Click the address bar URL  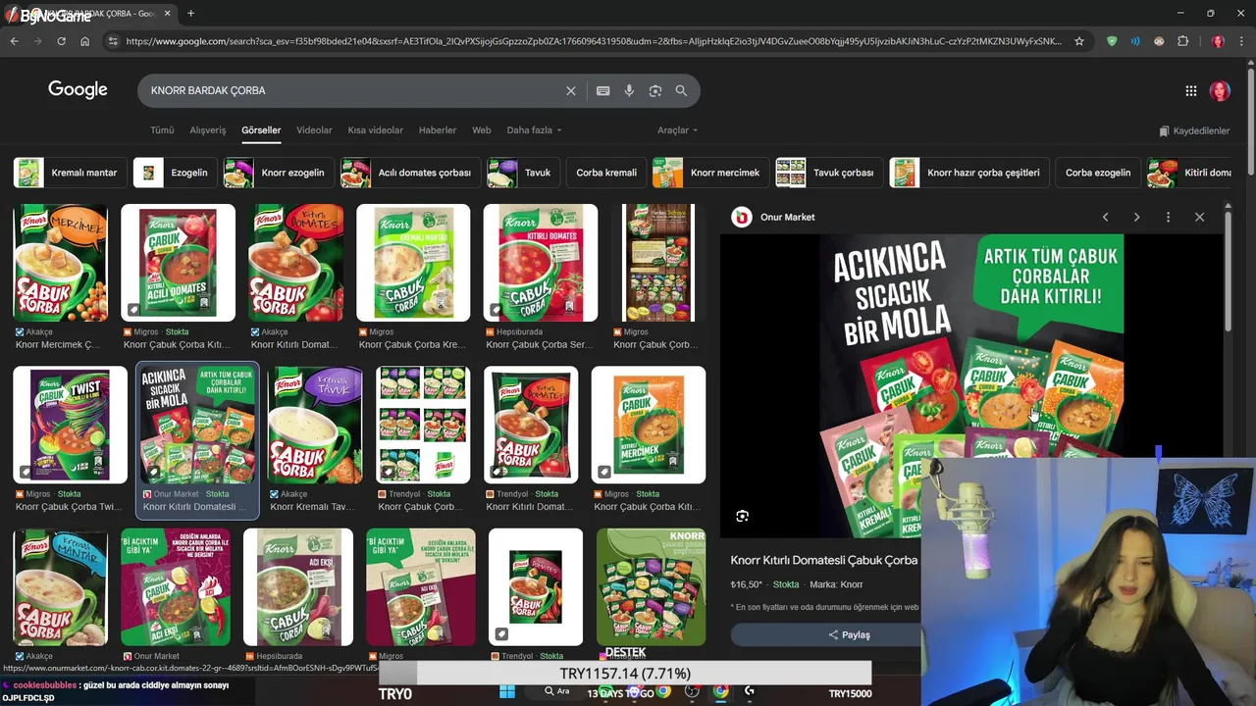(x=594, y=41)
